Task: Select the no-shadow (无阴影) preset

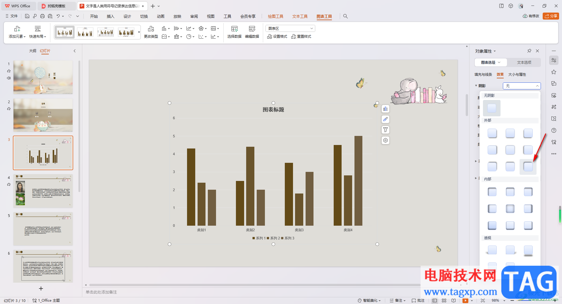Action: [492, 108]
